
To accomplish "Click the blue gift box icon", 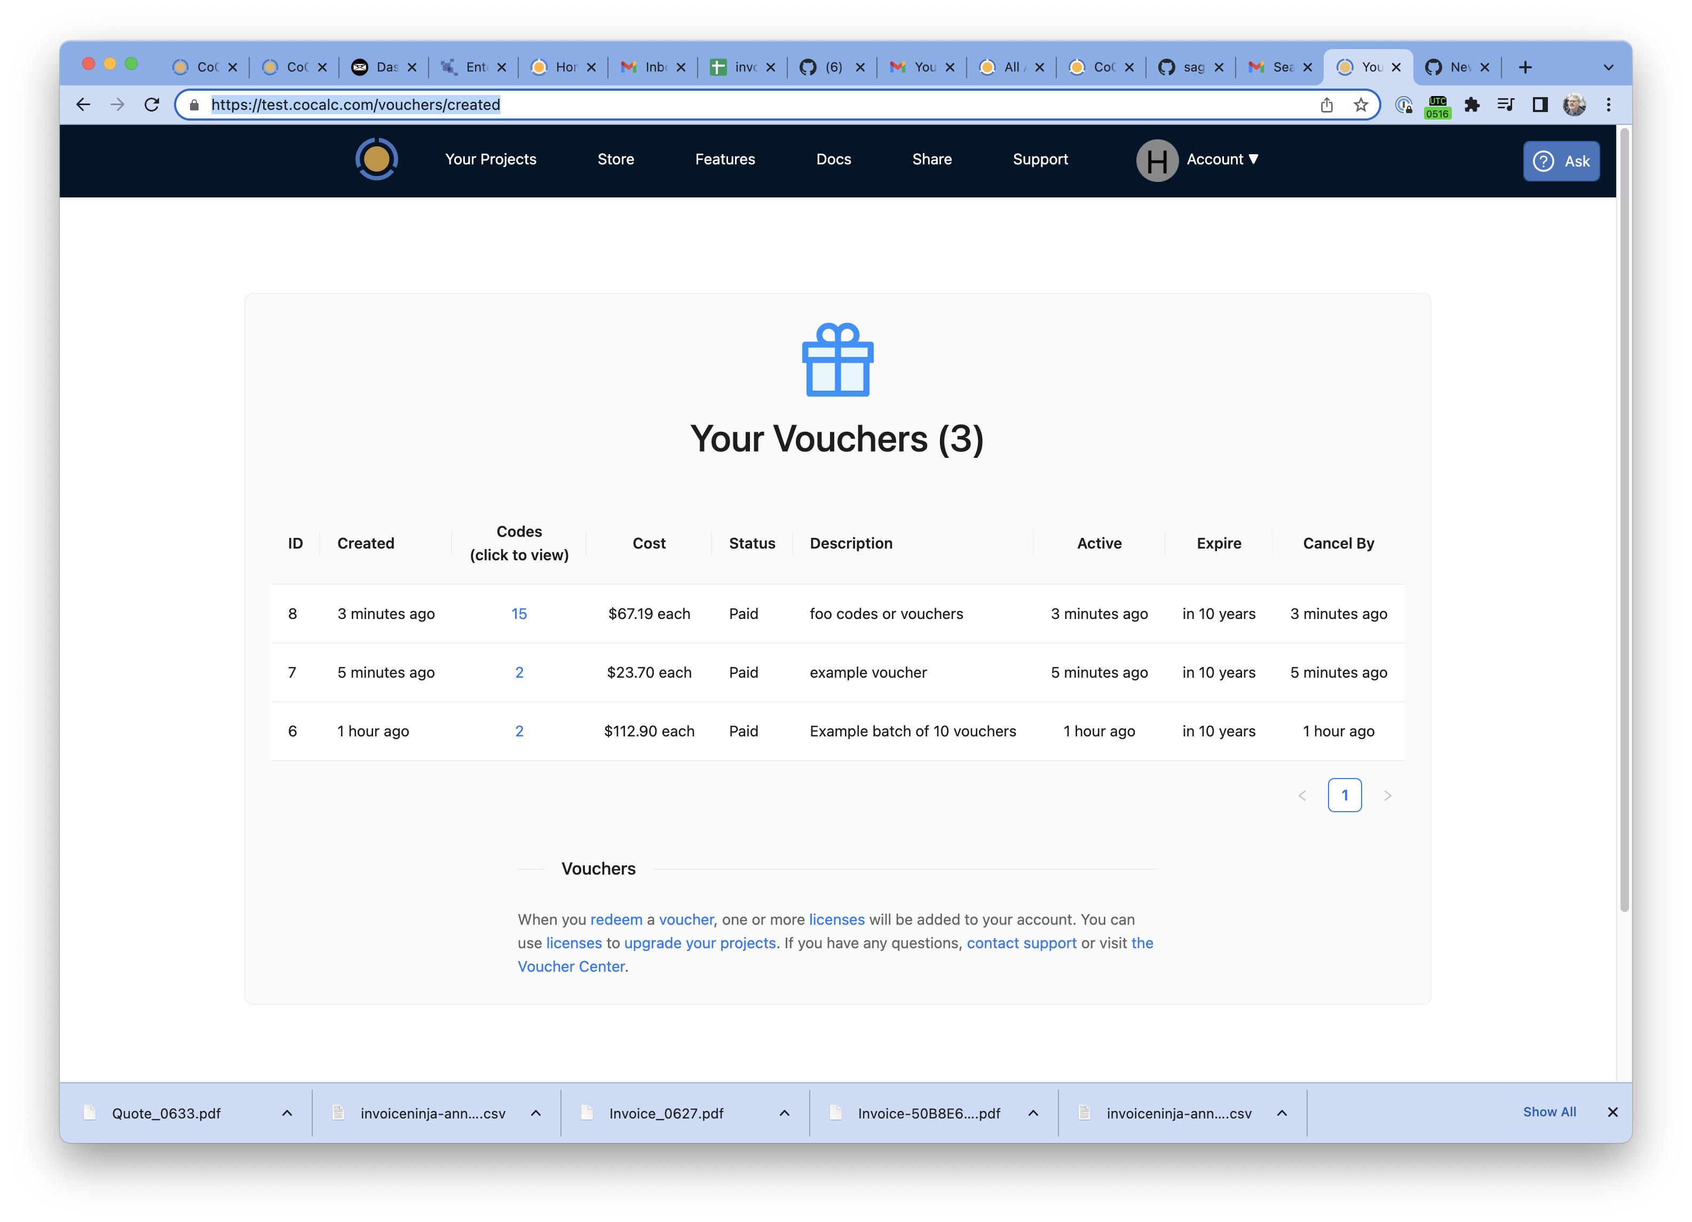I will pyautogui.click(x=837, y=360).
